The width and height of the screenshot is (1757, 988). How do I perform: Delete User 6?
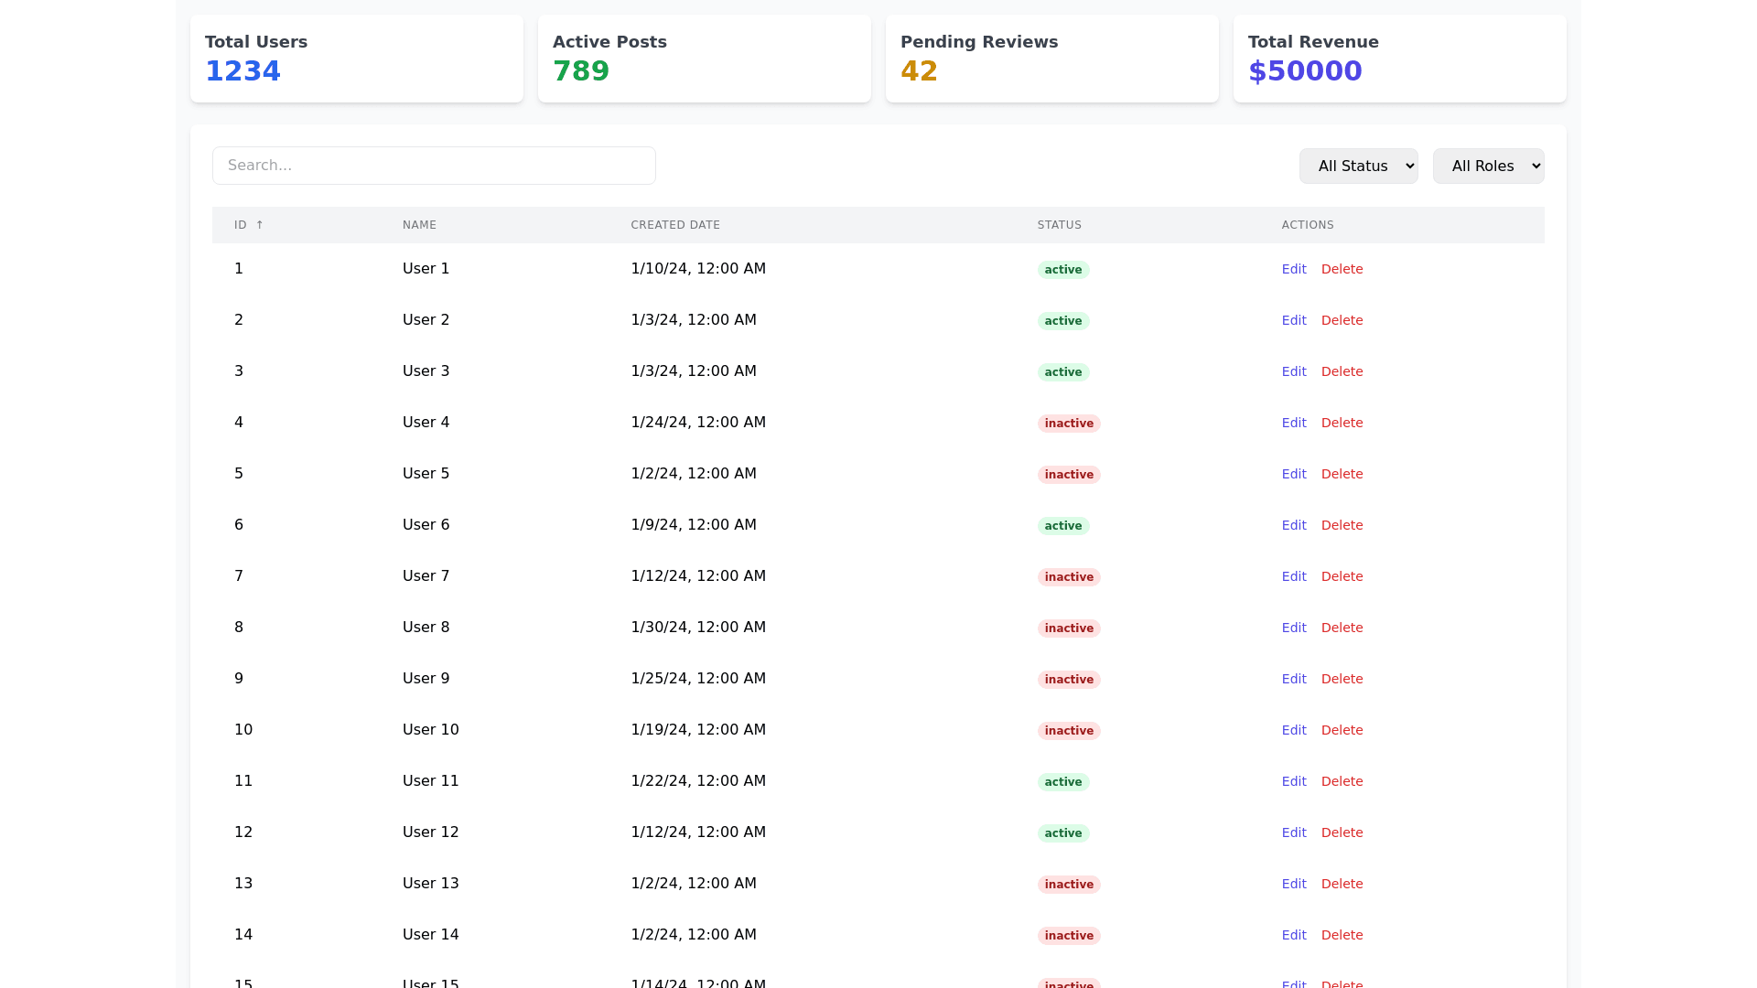(x=1342, y=525)
